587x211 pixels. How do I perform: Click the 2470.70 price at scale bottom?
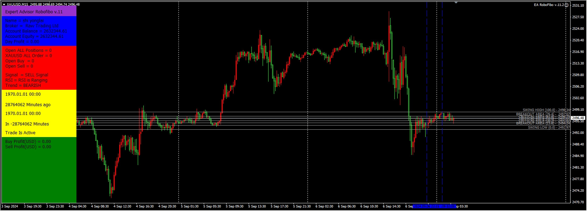(x=578, y=202)
